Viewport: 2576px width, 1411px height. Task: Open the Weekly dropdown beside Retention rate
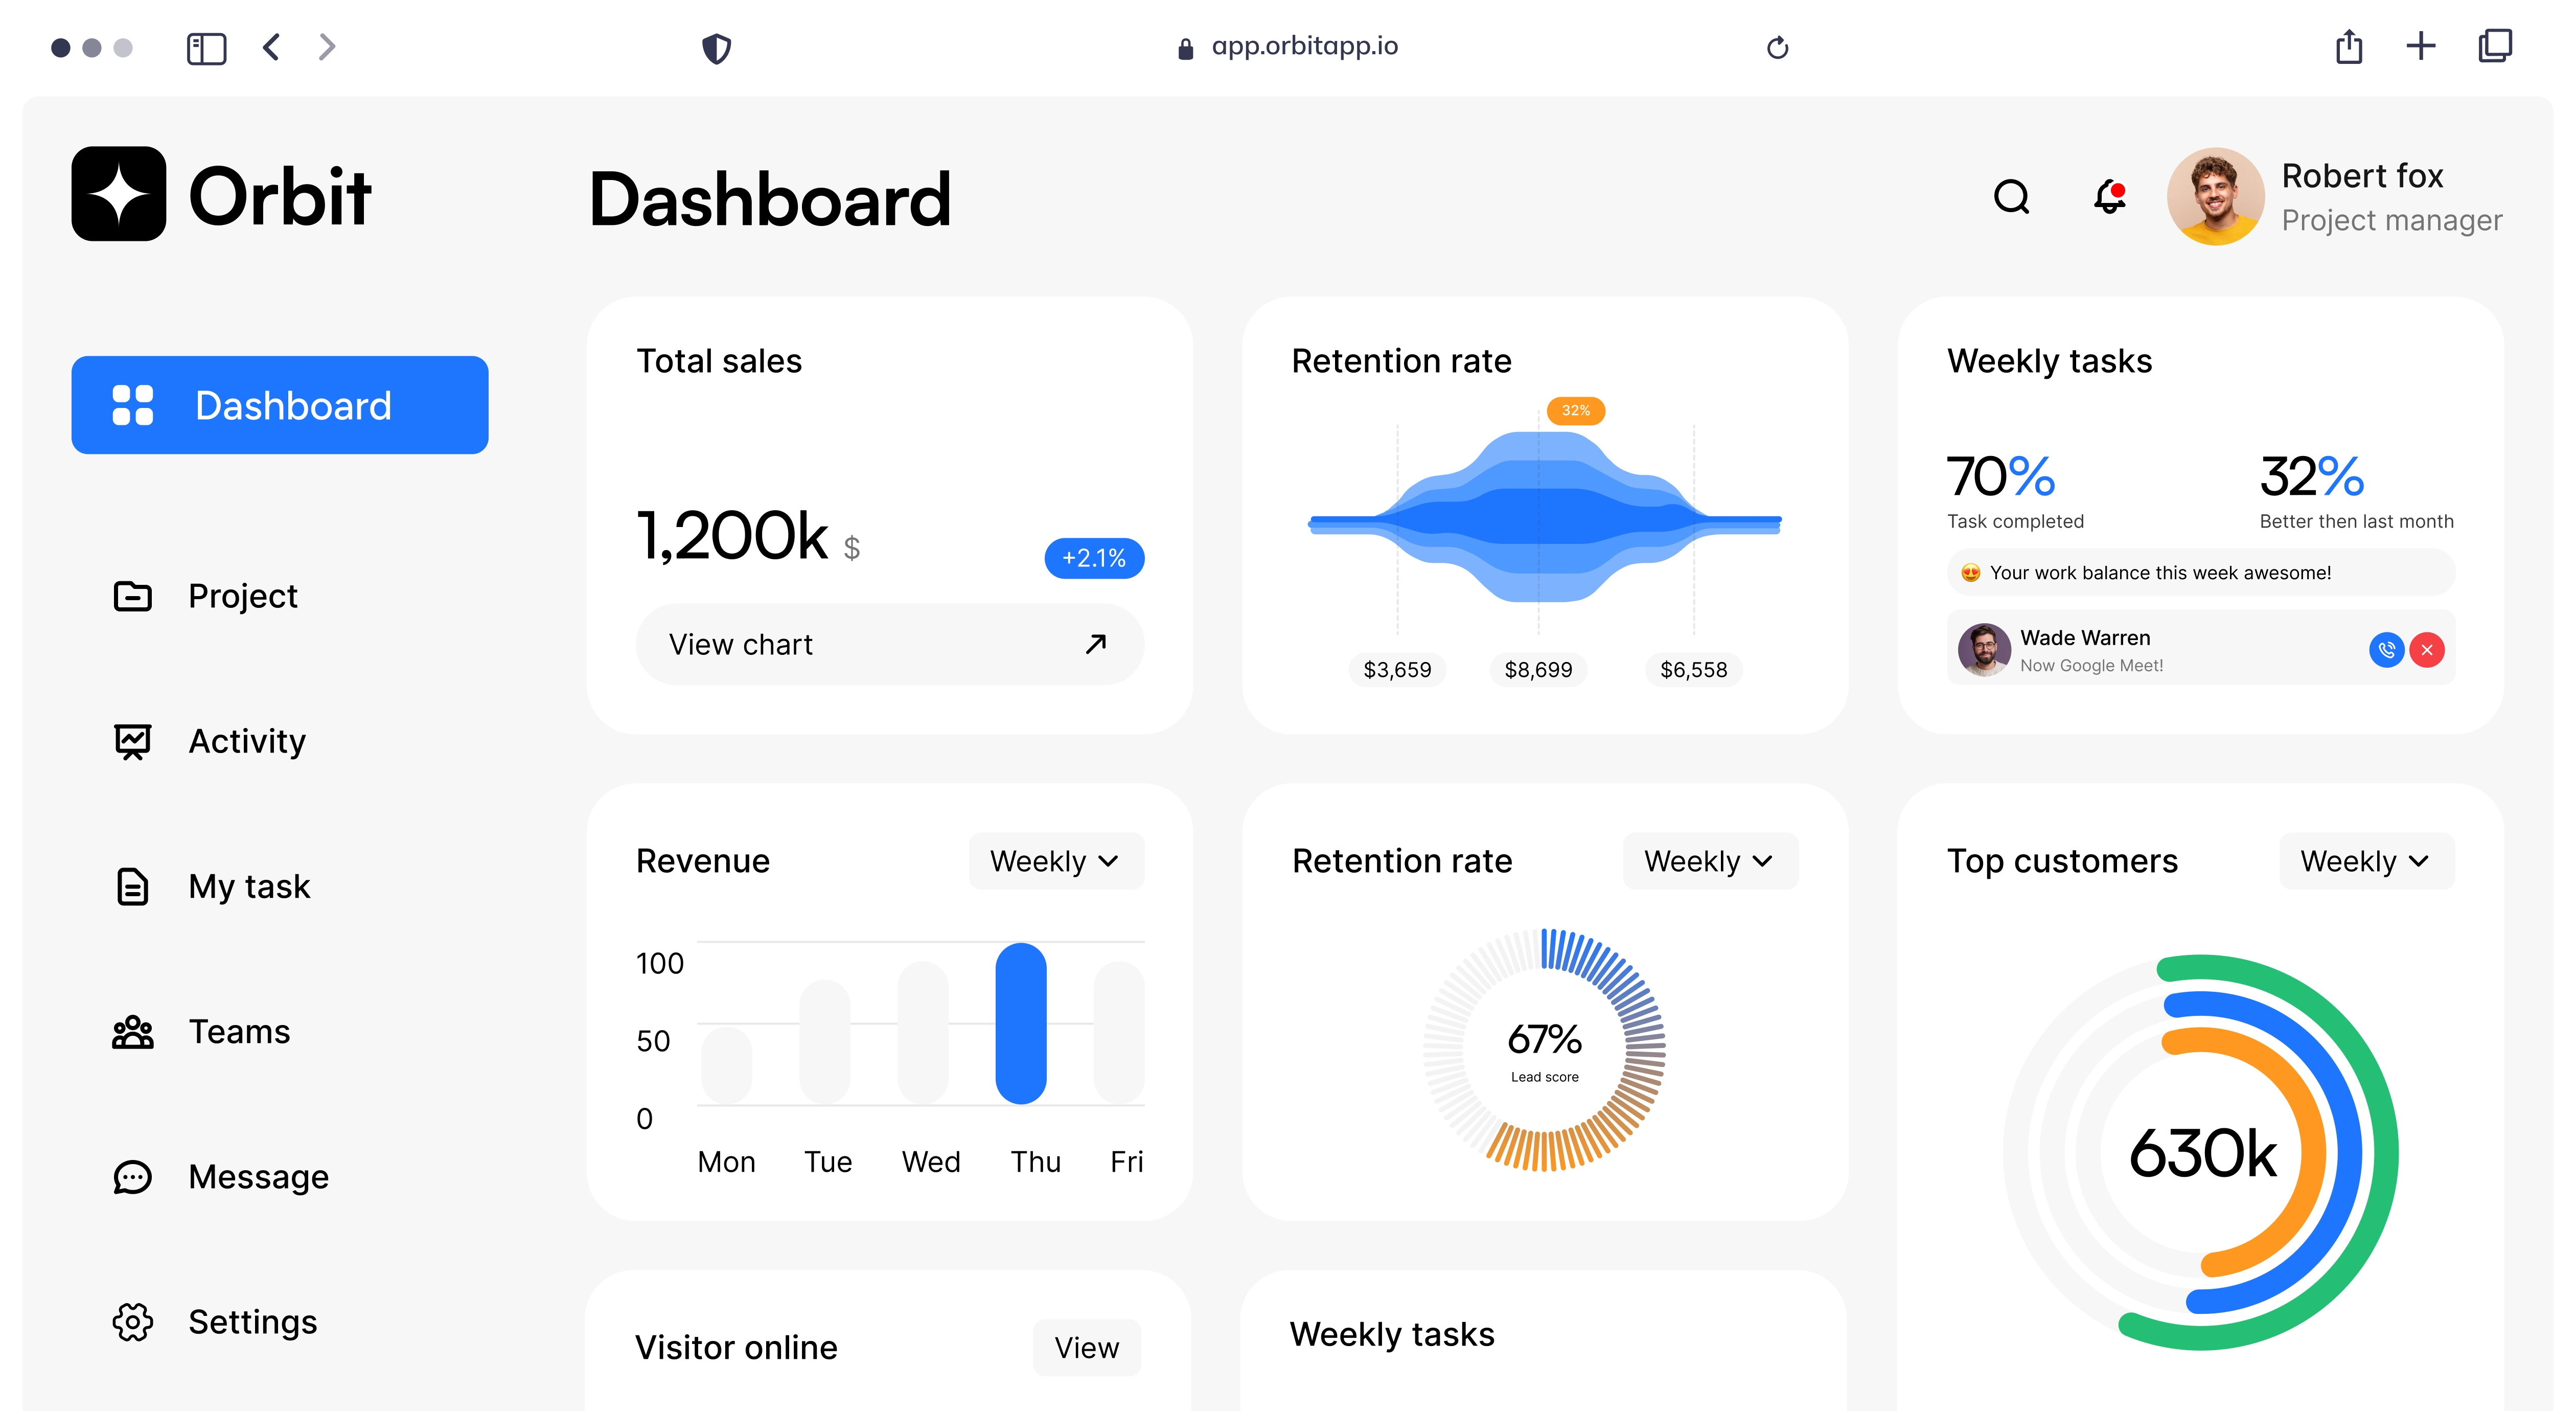1708,860
